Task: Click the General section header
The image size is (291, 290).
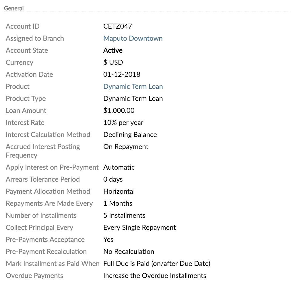Action: (14, 8)
